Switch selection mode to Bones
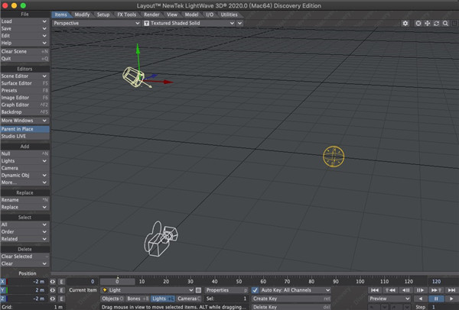The image size is (459, 310). (138, 299)
